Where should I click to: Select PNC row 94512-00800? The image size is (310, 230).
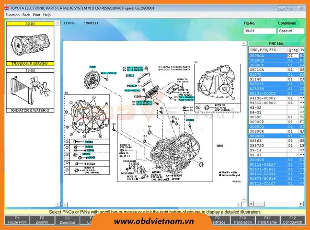(x=276, y=103)
